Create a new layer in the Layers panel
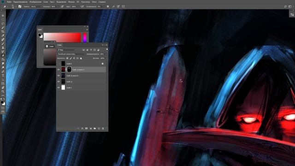Screen dimensions: 295x166 point(99,128)
